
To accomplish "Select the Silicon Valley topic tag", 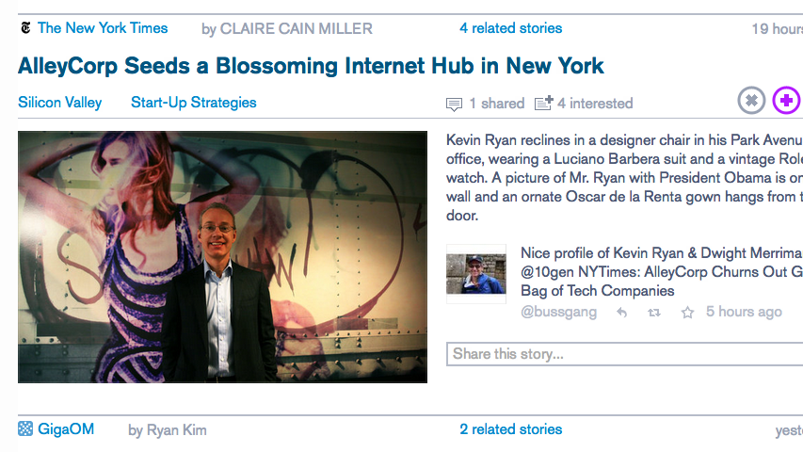I will [60, 103].
